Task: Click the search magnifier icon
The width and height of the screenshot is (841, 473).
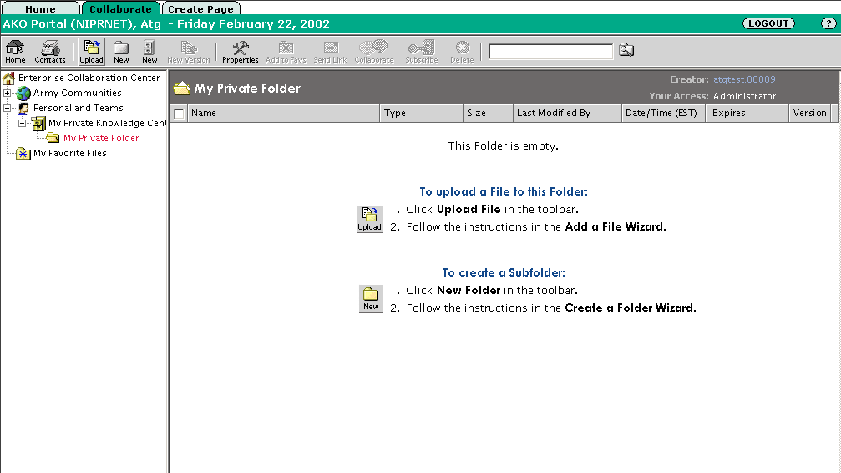Action: [x=626, y=51]
